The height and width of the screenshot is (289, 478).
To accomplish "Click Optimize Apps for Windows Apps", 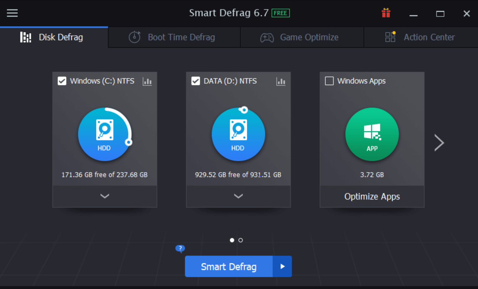I will (x=372, y=196).
